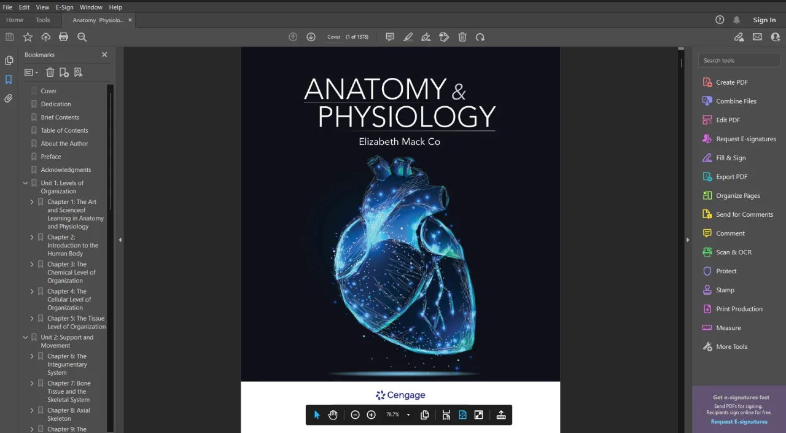786x433 pixels.
Task: Collapse Unit 2: Support and Movement
Action: (x=25, y=337)
